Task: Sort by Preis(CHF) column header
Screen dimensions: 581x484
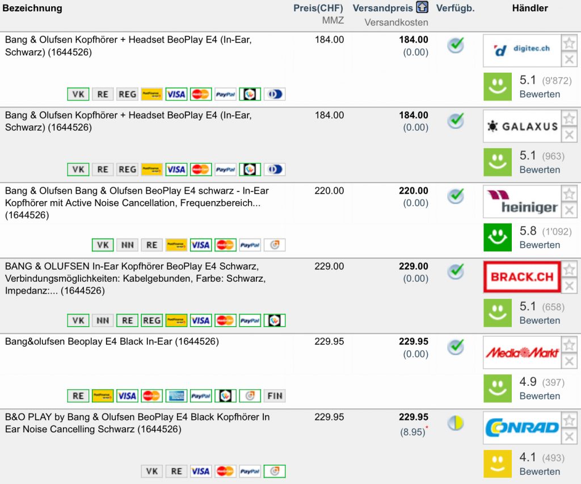Action: pyautogui.click(x=318, y=8)
